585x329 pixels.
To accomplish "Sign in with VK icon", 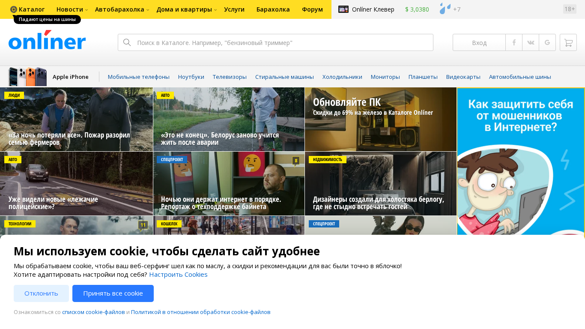I will click(531, 42).
